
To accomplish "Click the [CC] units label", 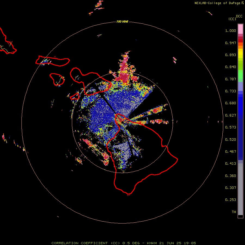I will click(232, 19).
